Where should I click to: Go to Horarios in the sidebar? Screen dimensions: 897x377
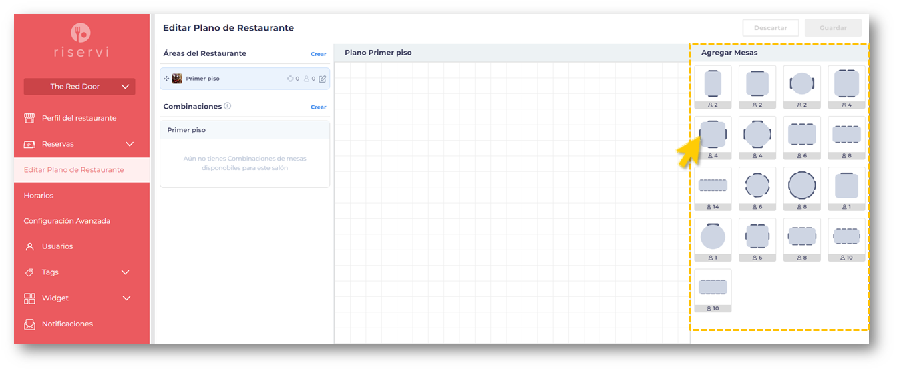point(39,196)
